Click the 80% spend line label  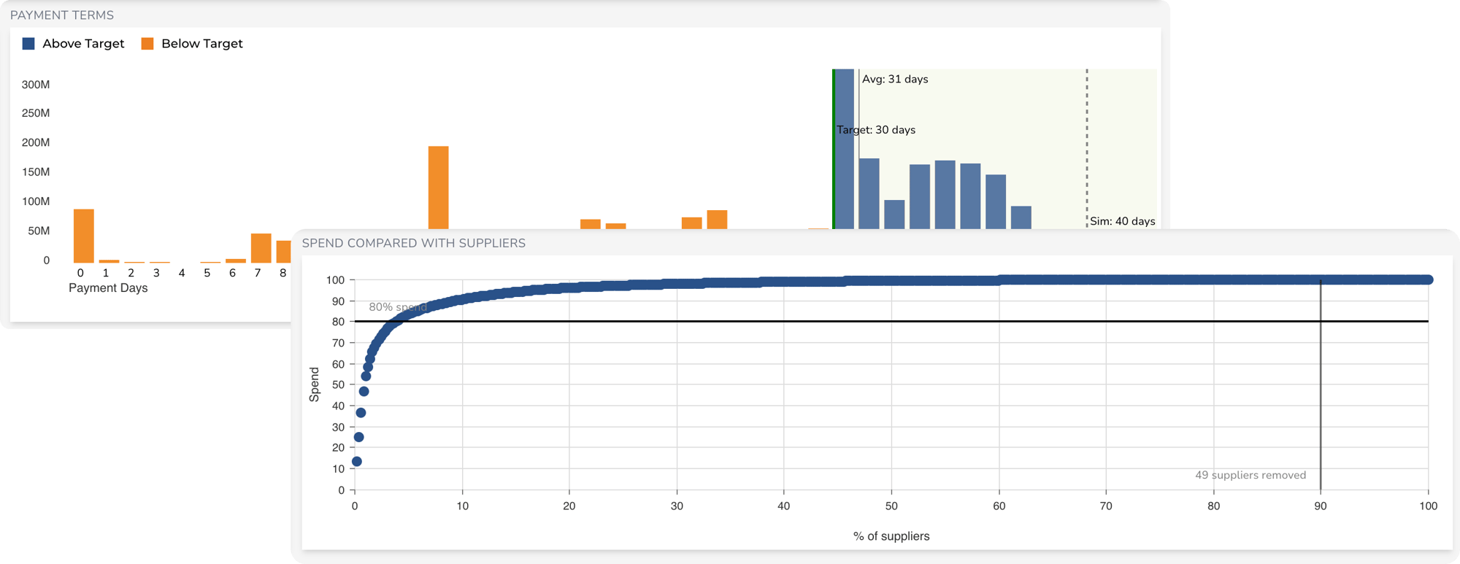(x=398, y=307)
